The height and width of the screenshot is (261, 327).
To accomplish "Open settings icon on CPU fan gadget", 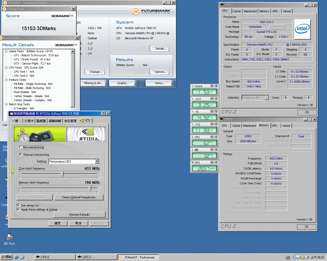I will (x=212, y=162).
